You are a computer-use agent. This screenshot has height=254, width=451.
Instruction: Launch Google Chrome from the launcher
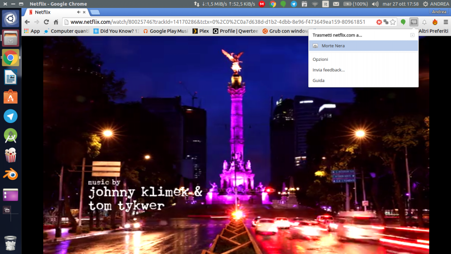pos(11,58)
